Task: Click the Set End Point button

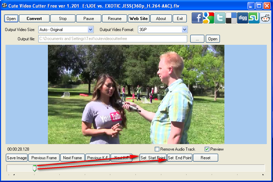Action: tap(180, 158)
